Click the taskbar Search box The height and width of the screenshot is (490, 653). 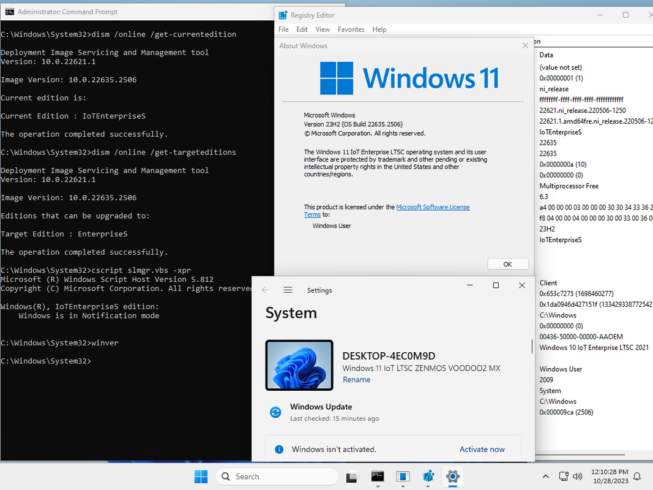pyautogui.click(x=277, y=477)
